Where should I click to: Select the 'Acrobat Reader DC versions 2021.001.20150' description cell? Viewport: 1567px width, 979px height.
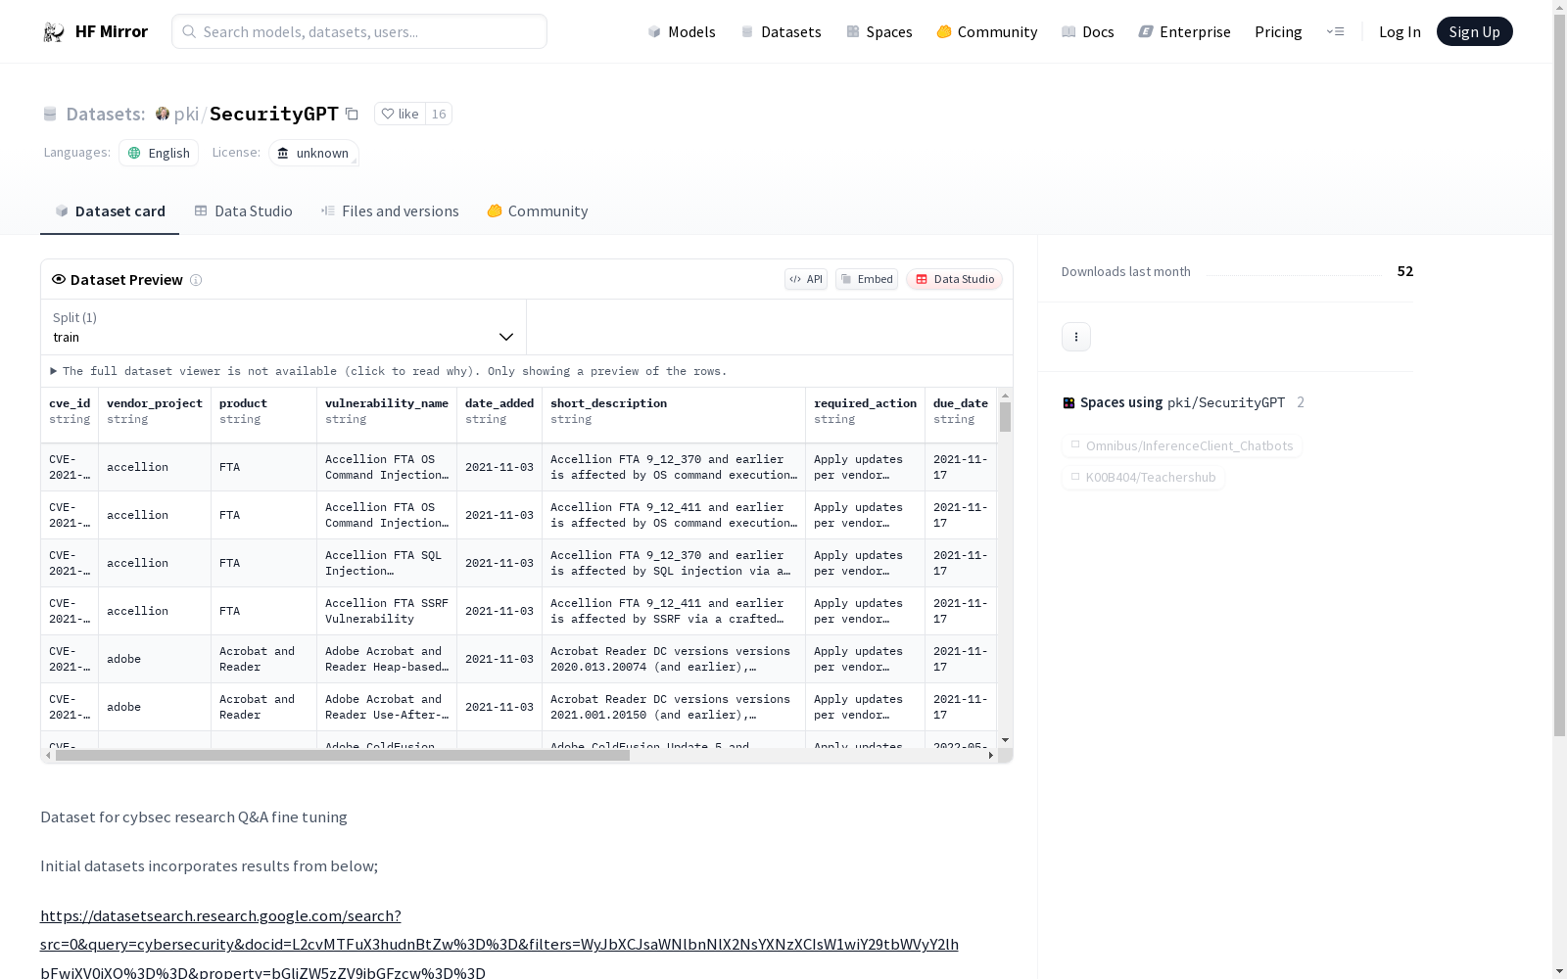[674, 707]
